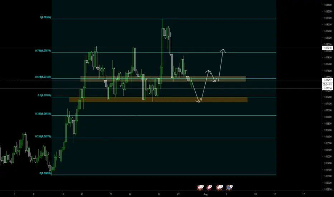Click the 20 date label on time axis
Viewport: 334px width, 197px height.
(111, 194)
